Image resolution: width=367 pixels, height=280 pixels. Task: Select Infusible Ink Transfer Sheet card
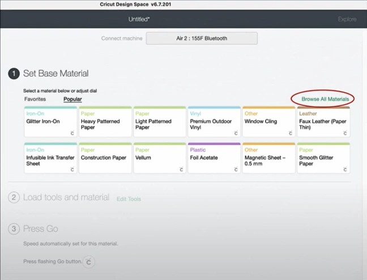coord(50,158)
